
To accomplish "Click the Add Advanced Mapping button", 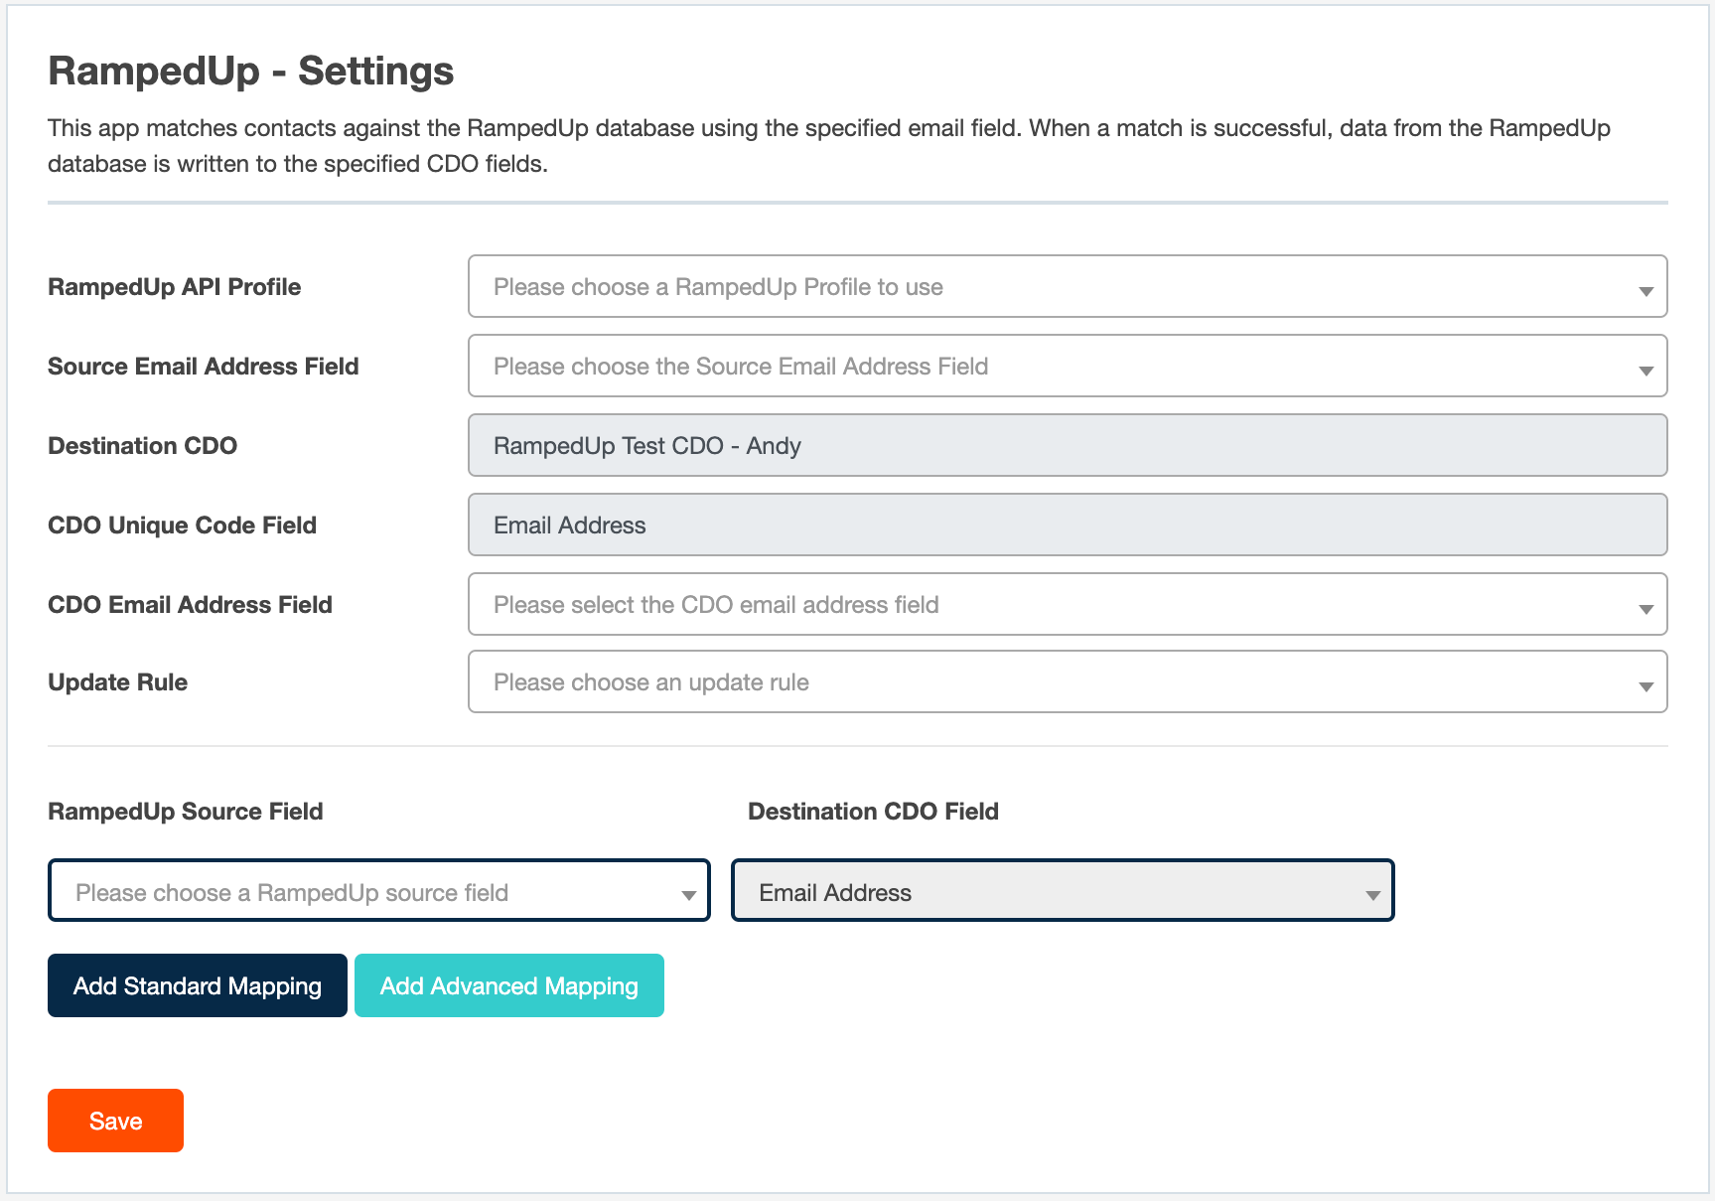I will 509,985.
